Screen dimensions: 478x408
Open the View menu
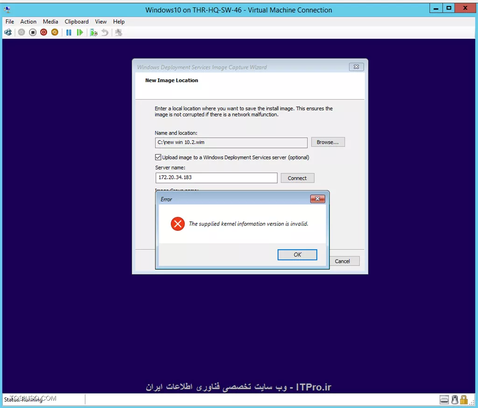point(101,21)
